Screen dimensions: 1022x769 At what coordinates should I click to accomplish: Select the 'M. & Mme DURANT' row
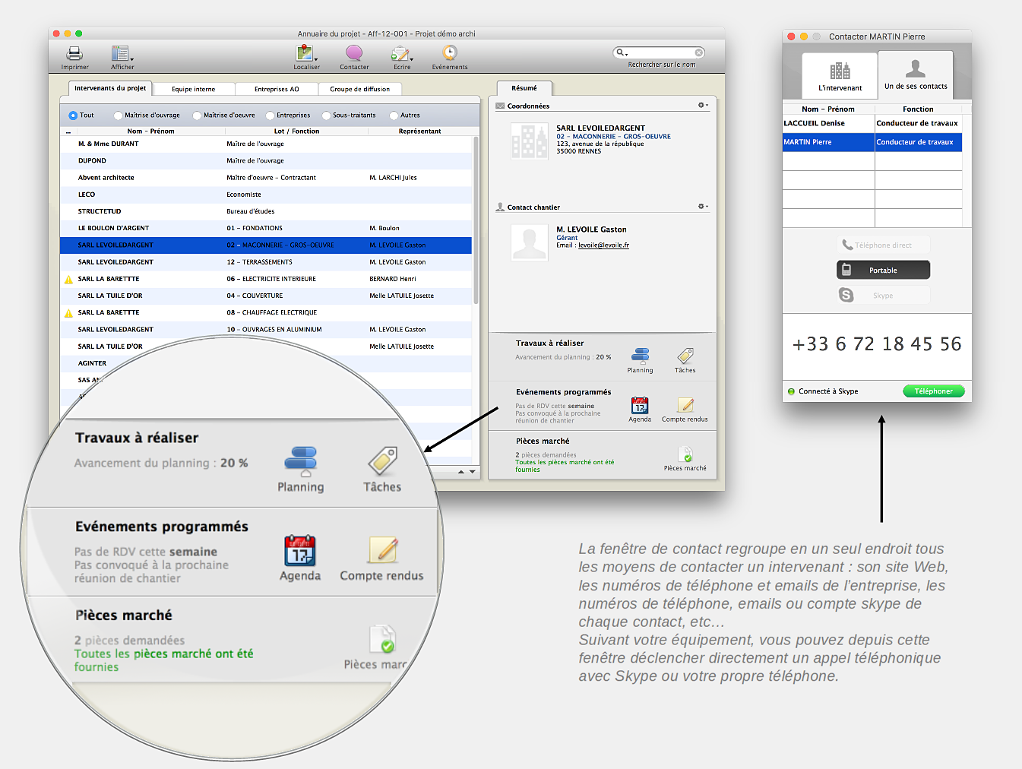point(266,144)
